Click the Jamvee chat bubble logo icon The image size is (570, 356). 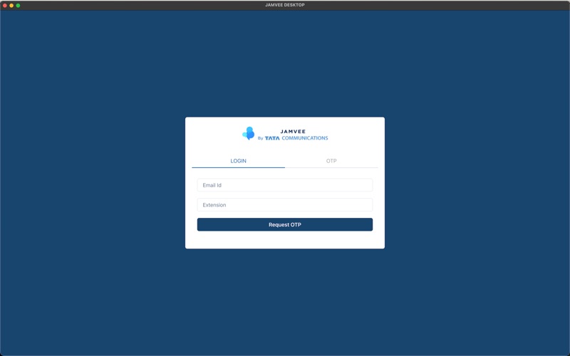pyautogui.click(x=249, y=133)
